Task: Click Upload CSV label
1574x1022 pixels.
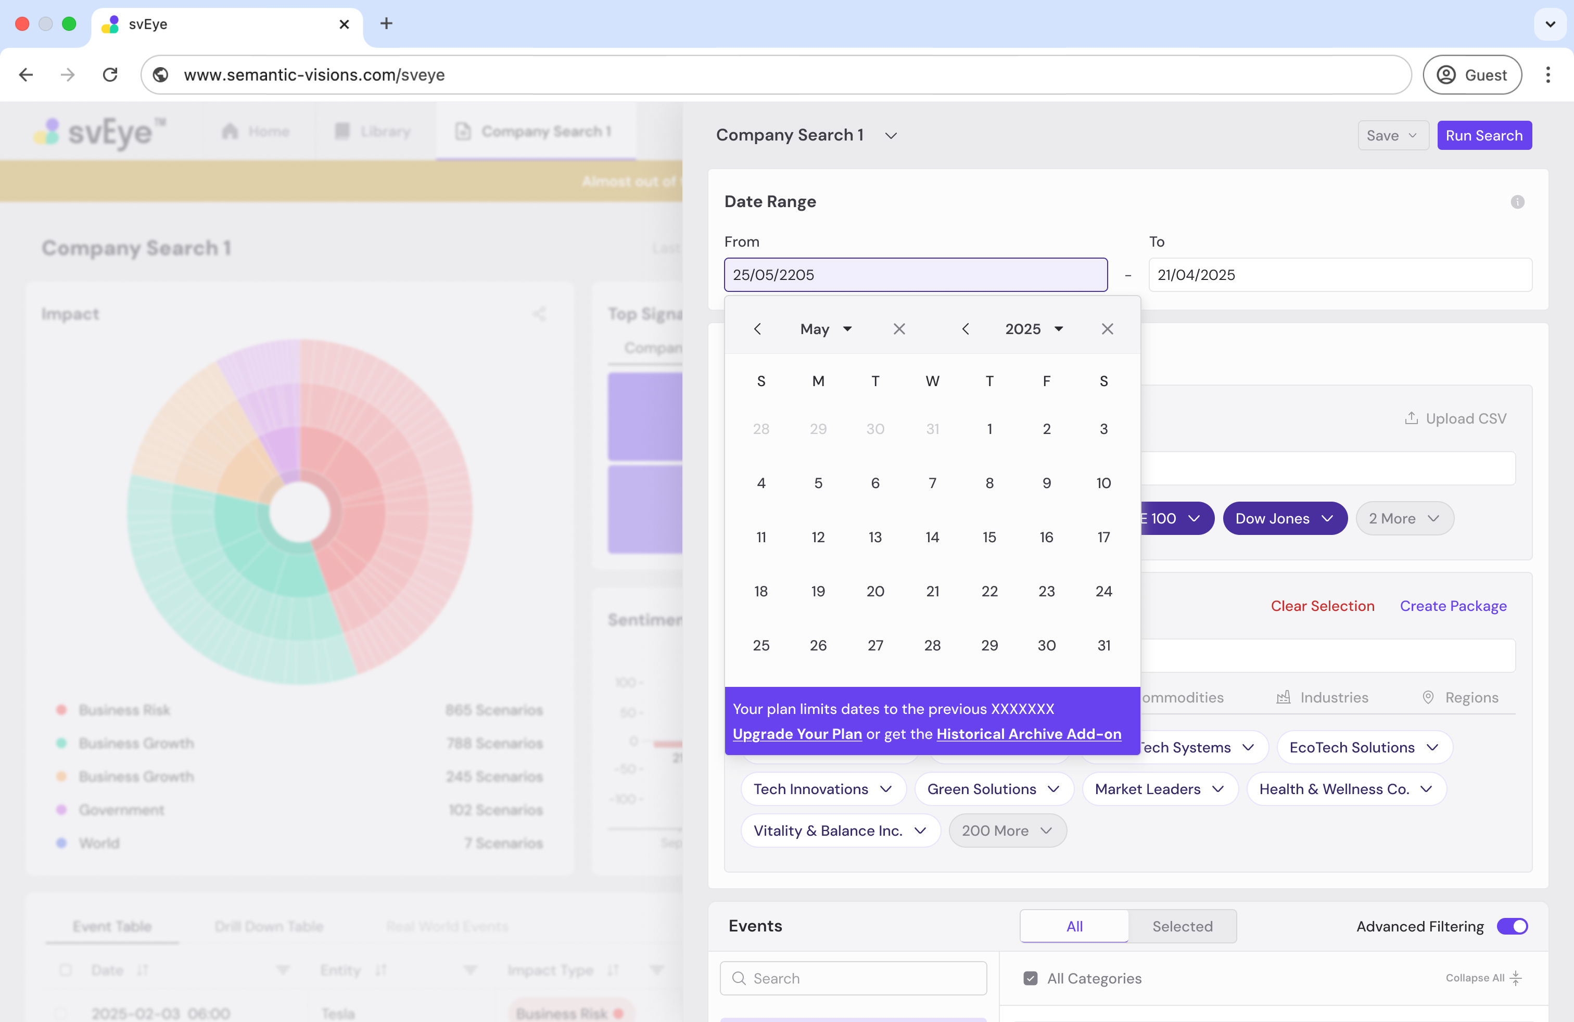Action: (1466, 418)
